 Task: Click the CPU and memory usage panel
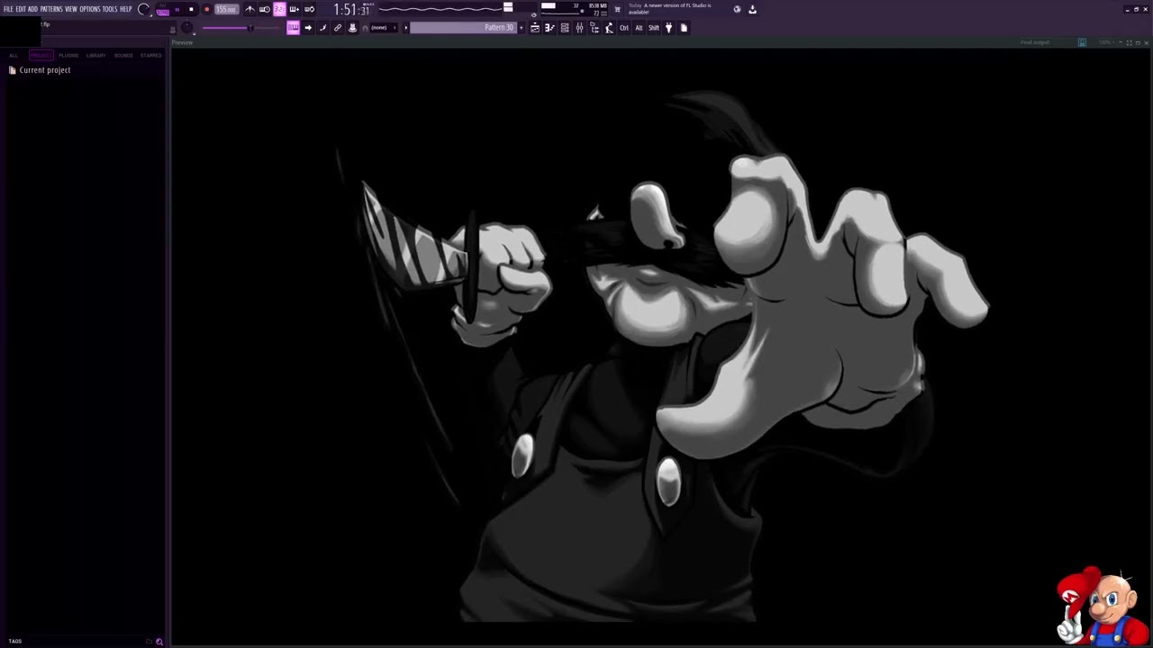(x=573, y=10)
